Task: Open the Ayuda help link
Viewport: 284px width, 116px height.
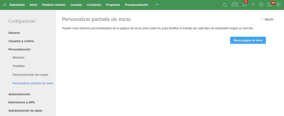Action: pos(269,19)
